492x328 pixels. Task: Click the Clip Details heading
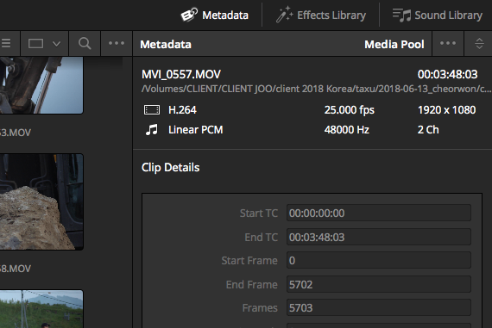170,167
